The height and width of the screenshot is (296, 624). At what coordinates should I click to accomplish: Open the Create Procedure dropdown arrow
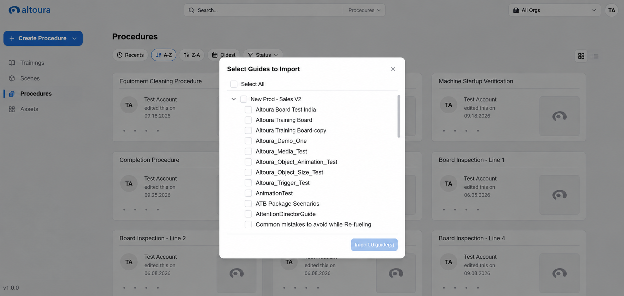74,38
